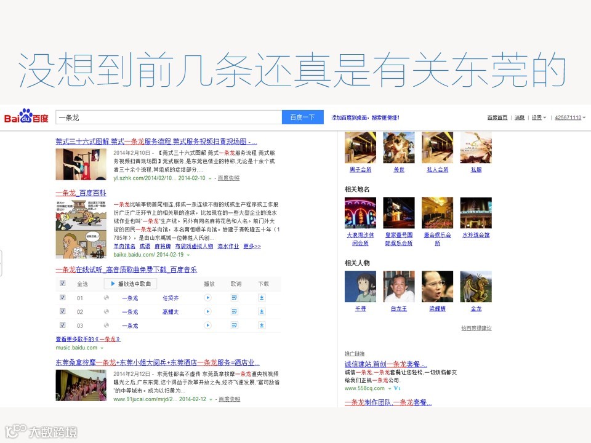Open thumbnail of first search result
Viewport: 591px width, 443px height.
coord(81,164)
